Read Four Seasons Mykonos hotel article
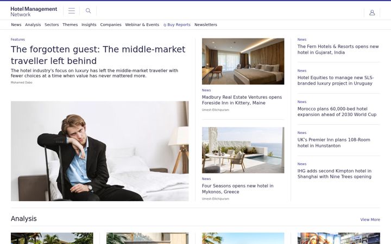 (238, 189)
